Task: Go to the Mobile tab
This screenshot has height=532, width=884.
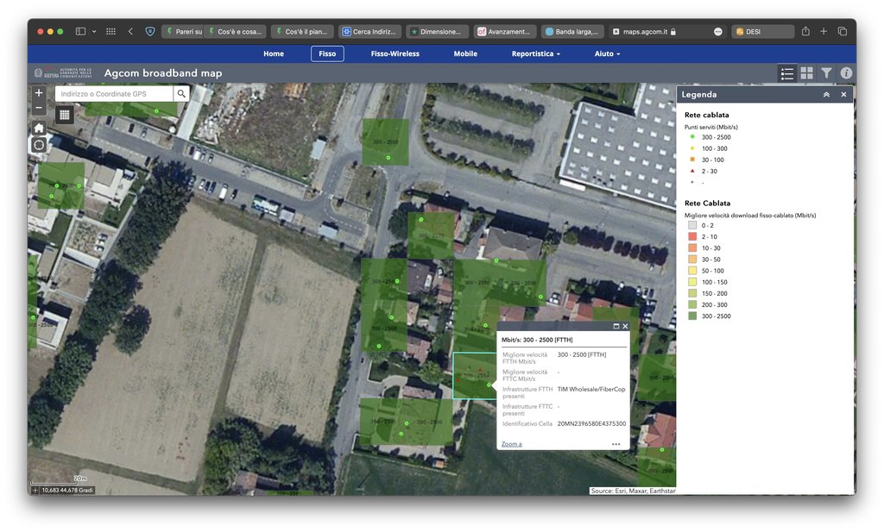Action: tap(465, 53)
